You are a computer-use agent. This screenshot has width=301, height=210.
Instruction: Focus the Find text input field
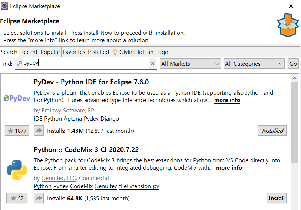[86, 64]
